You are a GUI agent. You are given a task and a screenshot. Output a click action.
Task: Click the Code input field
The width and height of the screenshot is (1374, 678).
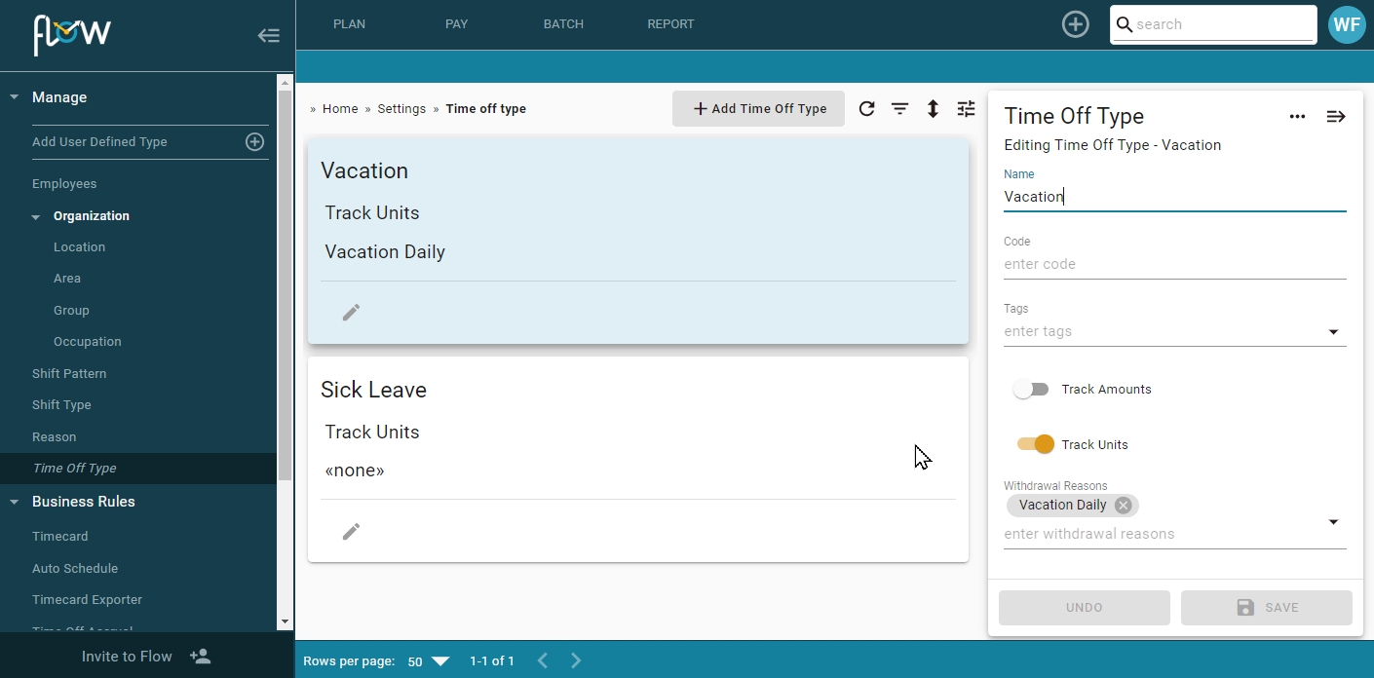click(x=1174, y=264)
